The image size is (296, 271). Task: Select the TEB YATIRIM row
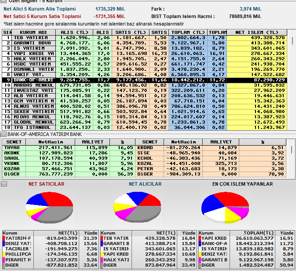point(145,38)
